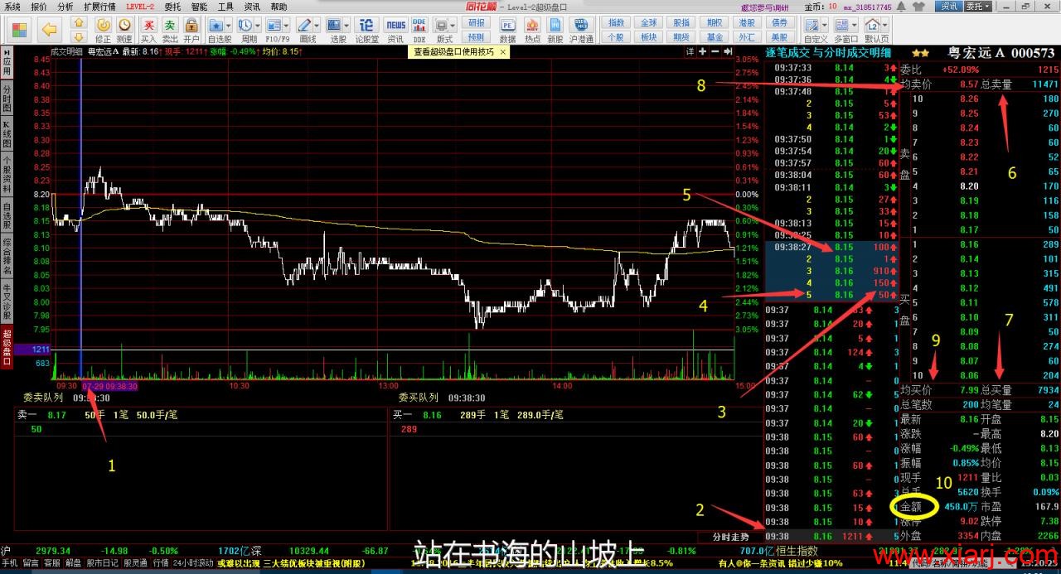Open the 报价 menu
1061x574 pixels.
pos(39,6)
